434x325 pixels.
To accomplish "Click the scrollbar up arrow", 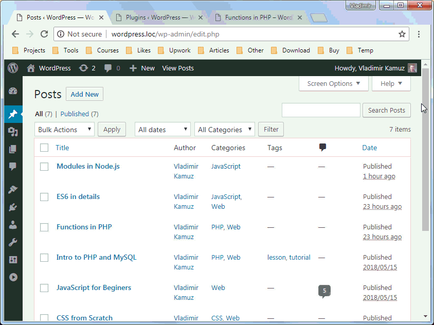I will click(425, 64).
